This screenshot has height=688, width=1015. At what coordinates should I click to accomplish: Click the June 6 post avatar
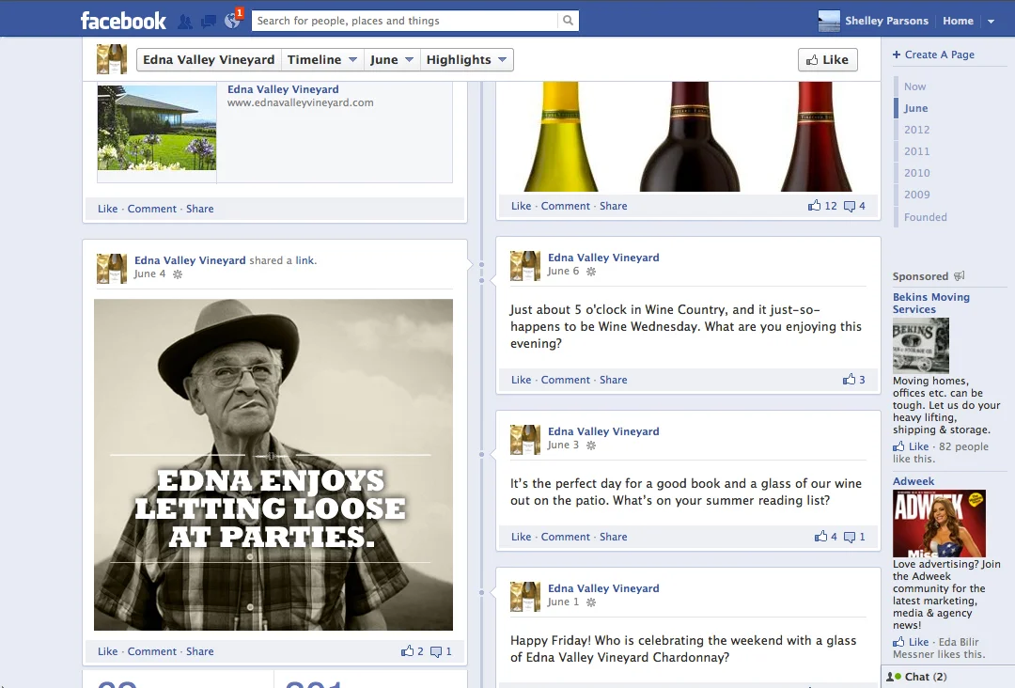[525, 265]
